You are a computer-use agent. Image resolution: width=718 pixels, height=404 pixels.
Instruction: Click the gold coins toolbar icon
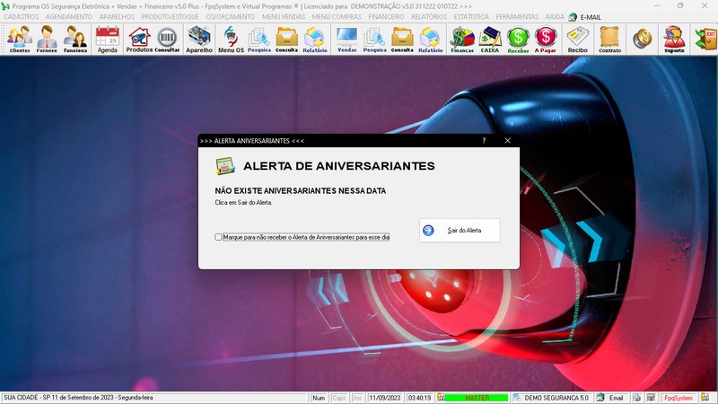643,39
